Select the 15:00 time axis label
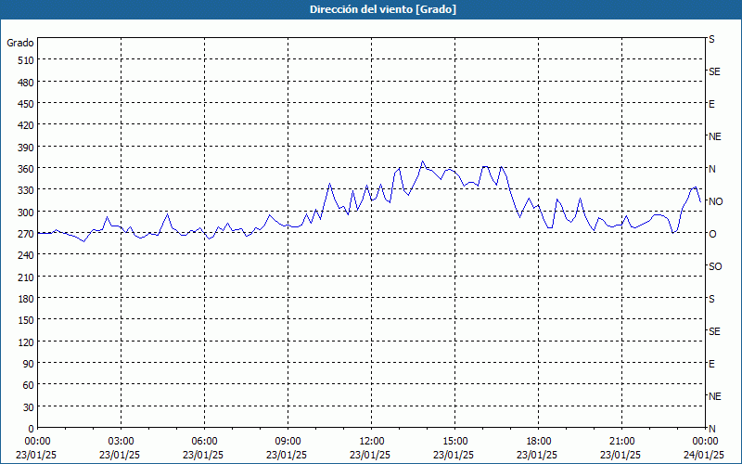Screen dimensions: 742x464 pos(454,442)
